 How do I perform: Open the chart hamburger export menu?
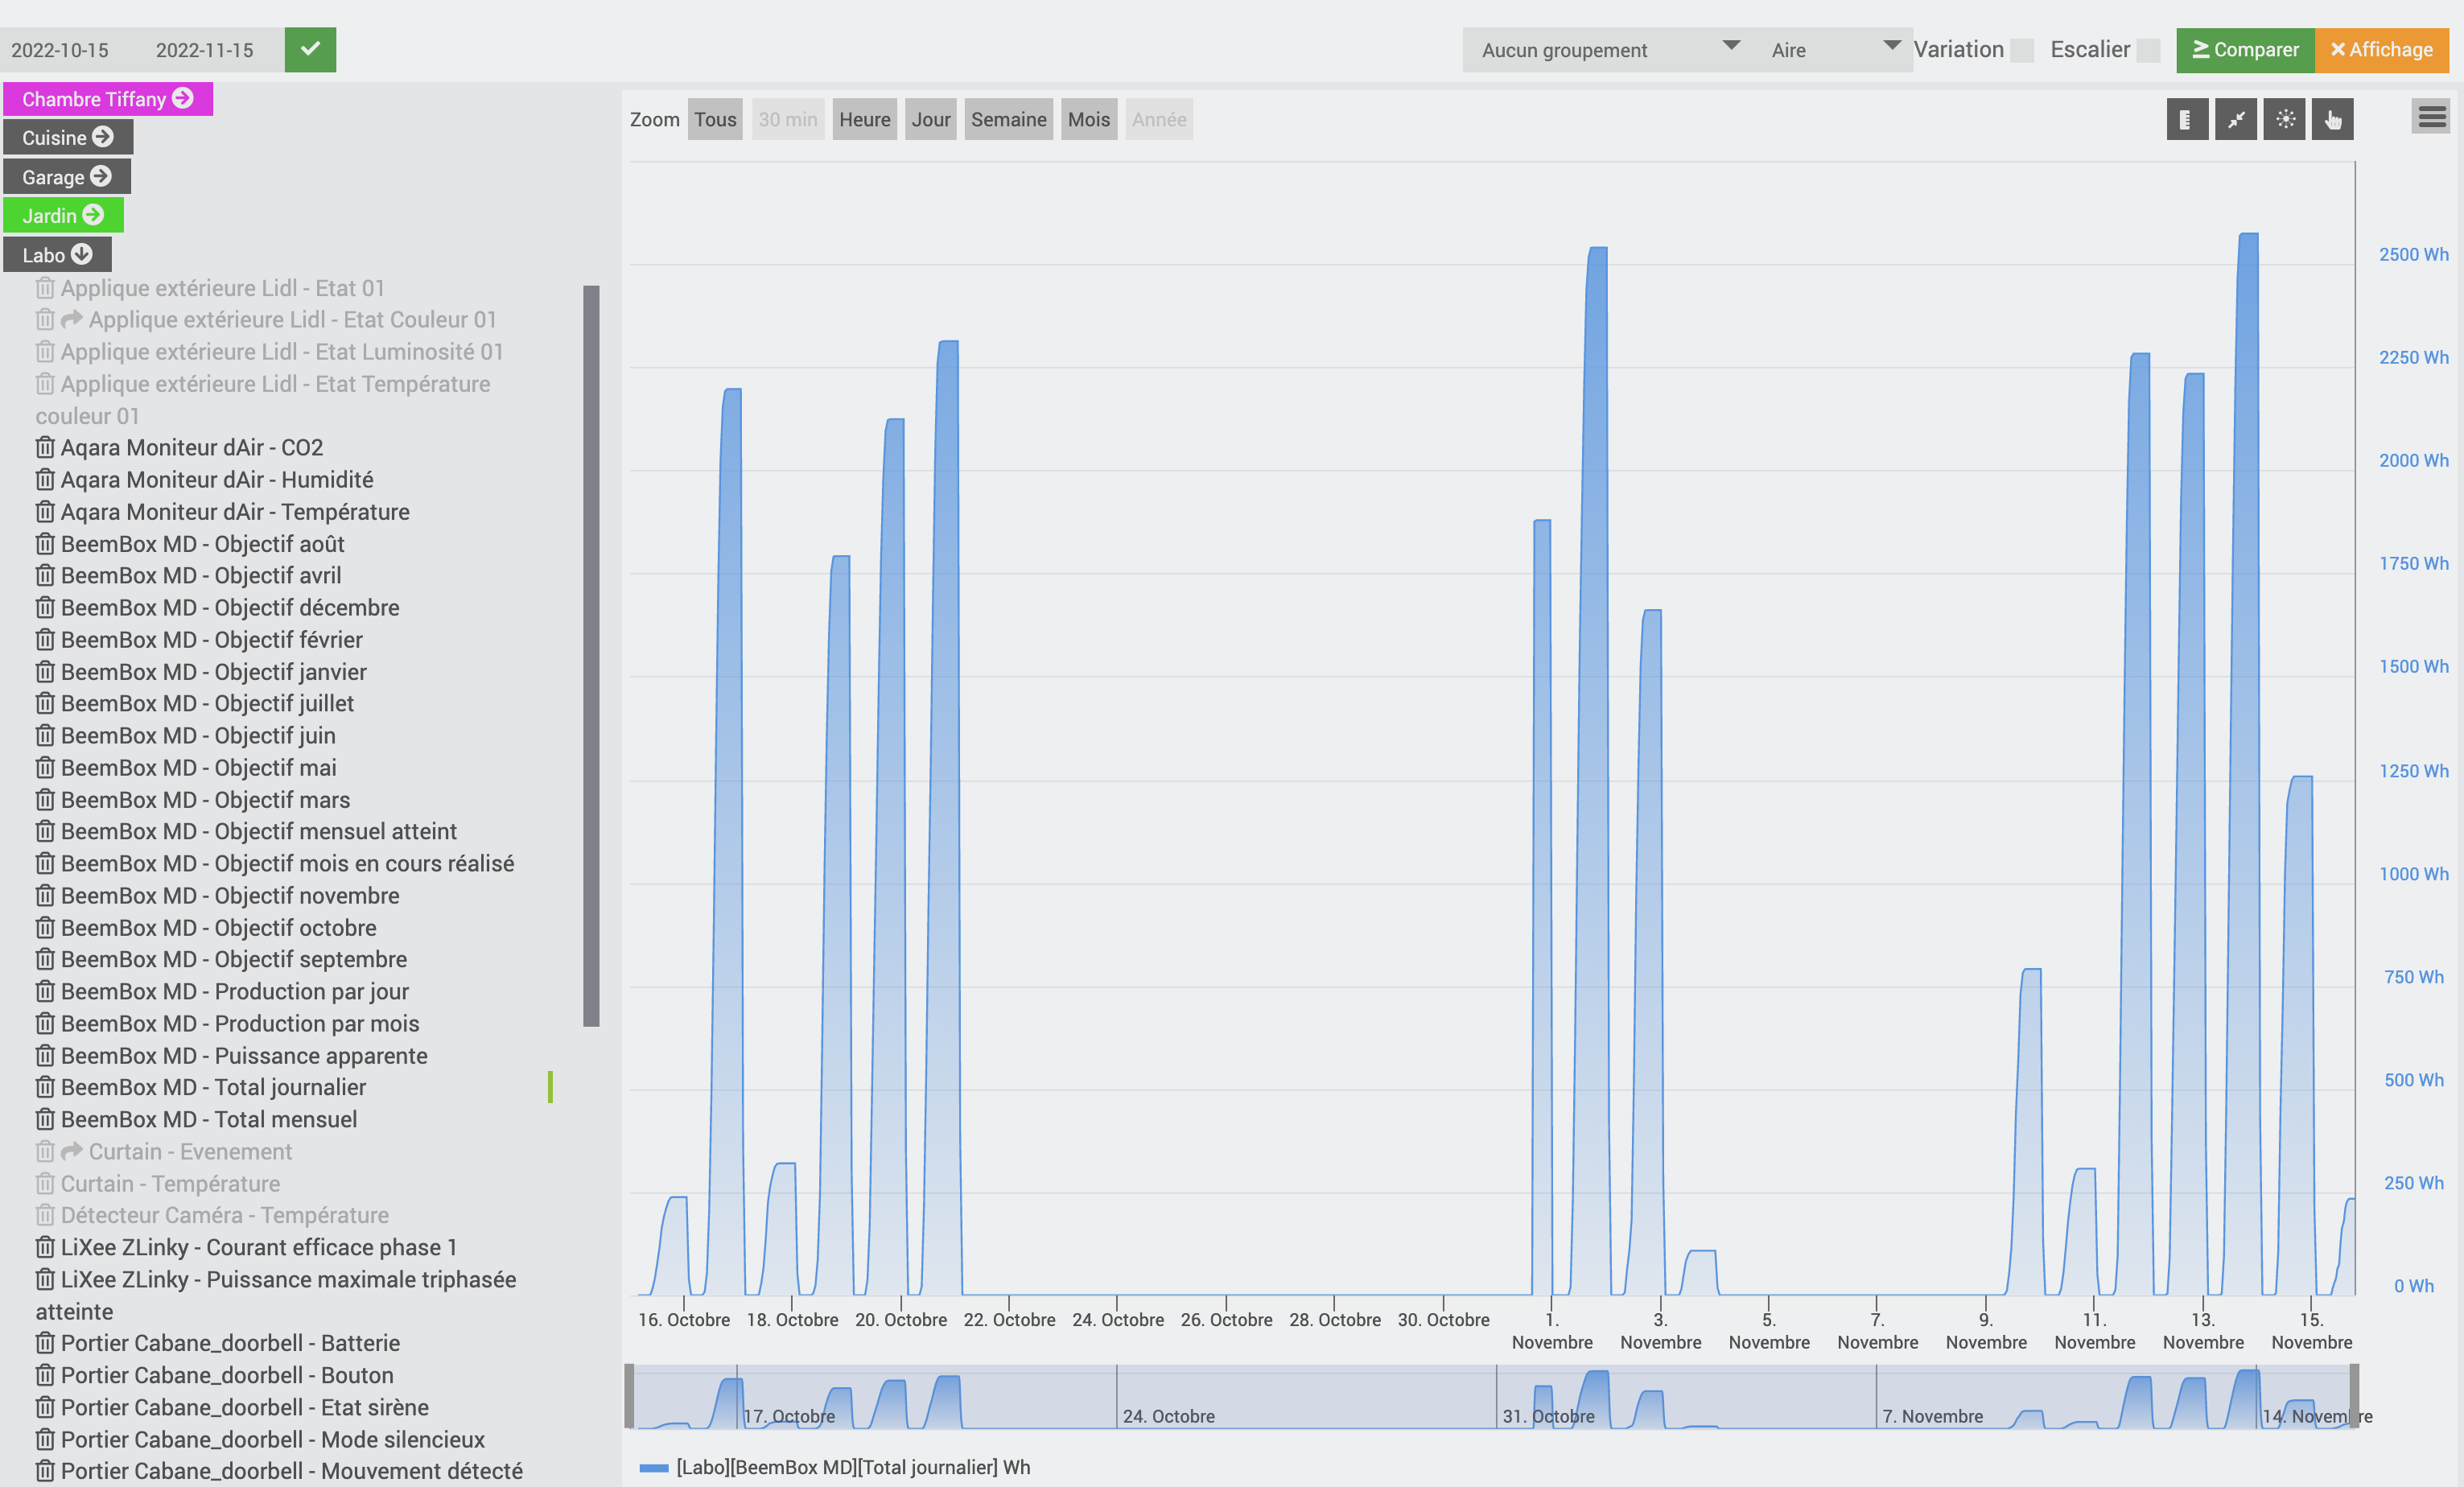[2432, 118]
